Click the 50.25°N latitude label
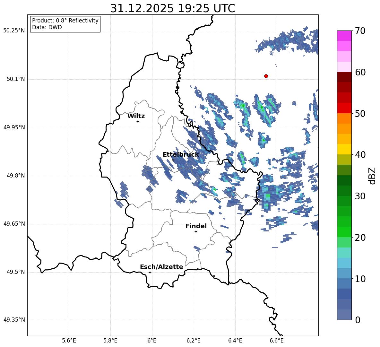This screenshot has width=380, height=347. point(14,31)
